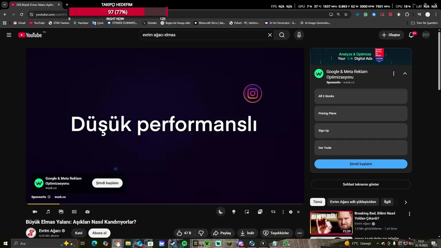Viewport: 441px width, 248px height.
Task: Subscribe with the Abone ol button
Action: (99, 233)
